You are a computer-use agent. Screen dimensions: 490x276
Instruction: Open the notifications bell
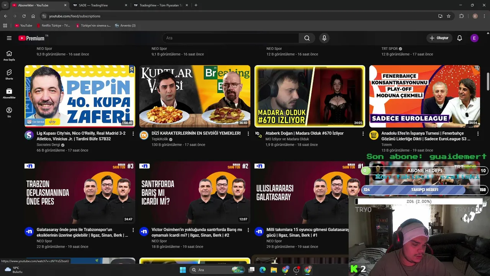459,38
